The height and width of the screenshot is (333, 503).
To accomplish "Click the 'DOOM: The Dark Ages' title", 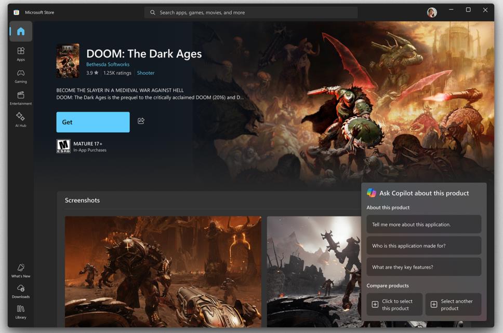I will (x=144, y=54).
